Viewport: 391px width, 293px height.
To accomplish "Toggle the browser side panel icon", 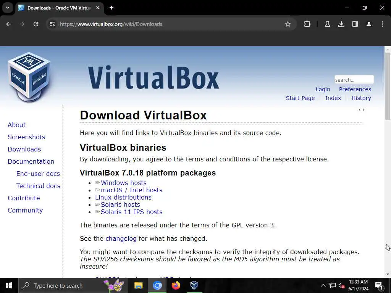I will [x=355, y=24].
